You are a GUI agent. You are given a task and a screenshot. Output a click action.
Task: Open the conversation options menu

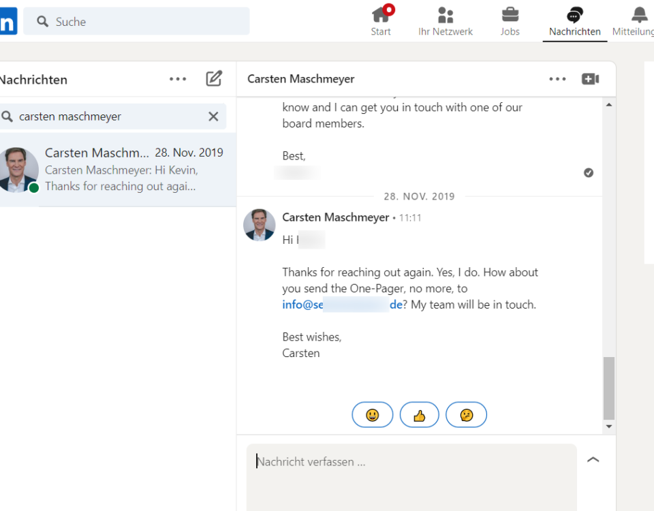(557, 78)
